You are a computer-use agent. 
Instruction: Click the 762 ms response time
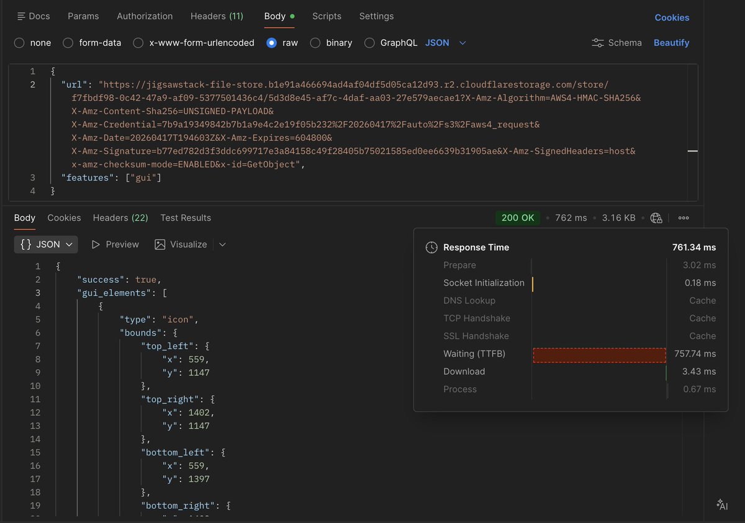pos(571,218)
